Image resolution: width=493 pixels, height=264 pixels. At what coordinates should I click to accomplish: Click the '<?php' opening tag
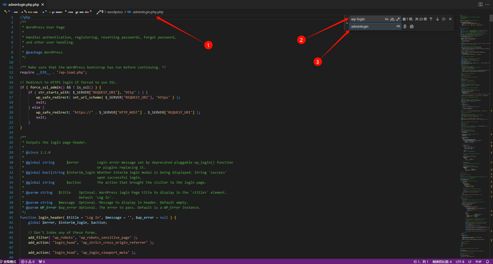(25, 17)
